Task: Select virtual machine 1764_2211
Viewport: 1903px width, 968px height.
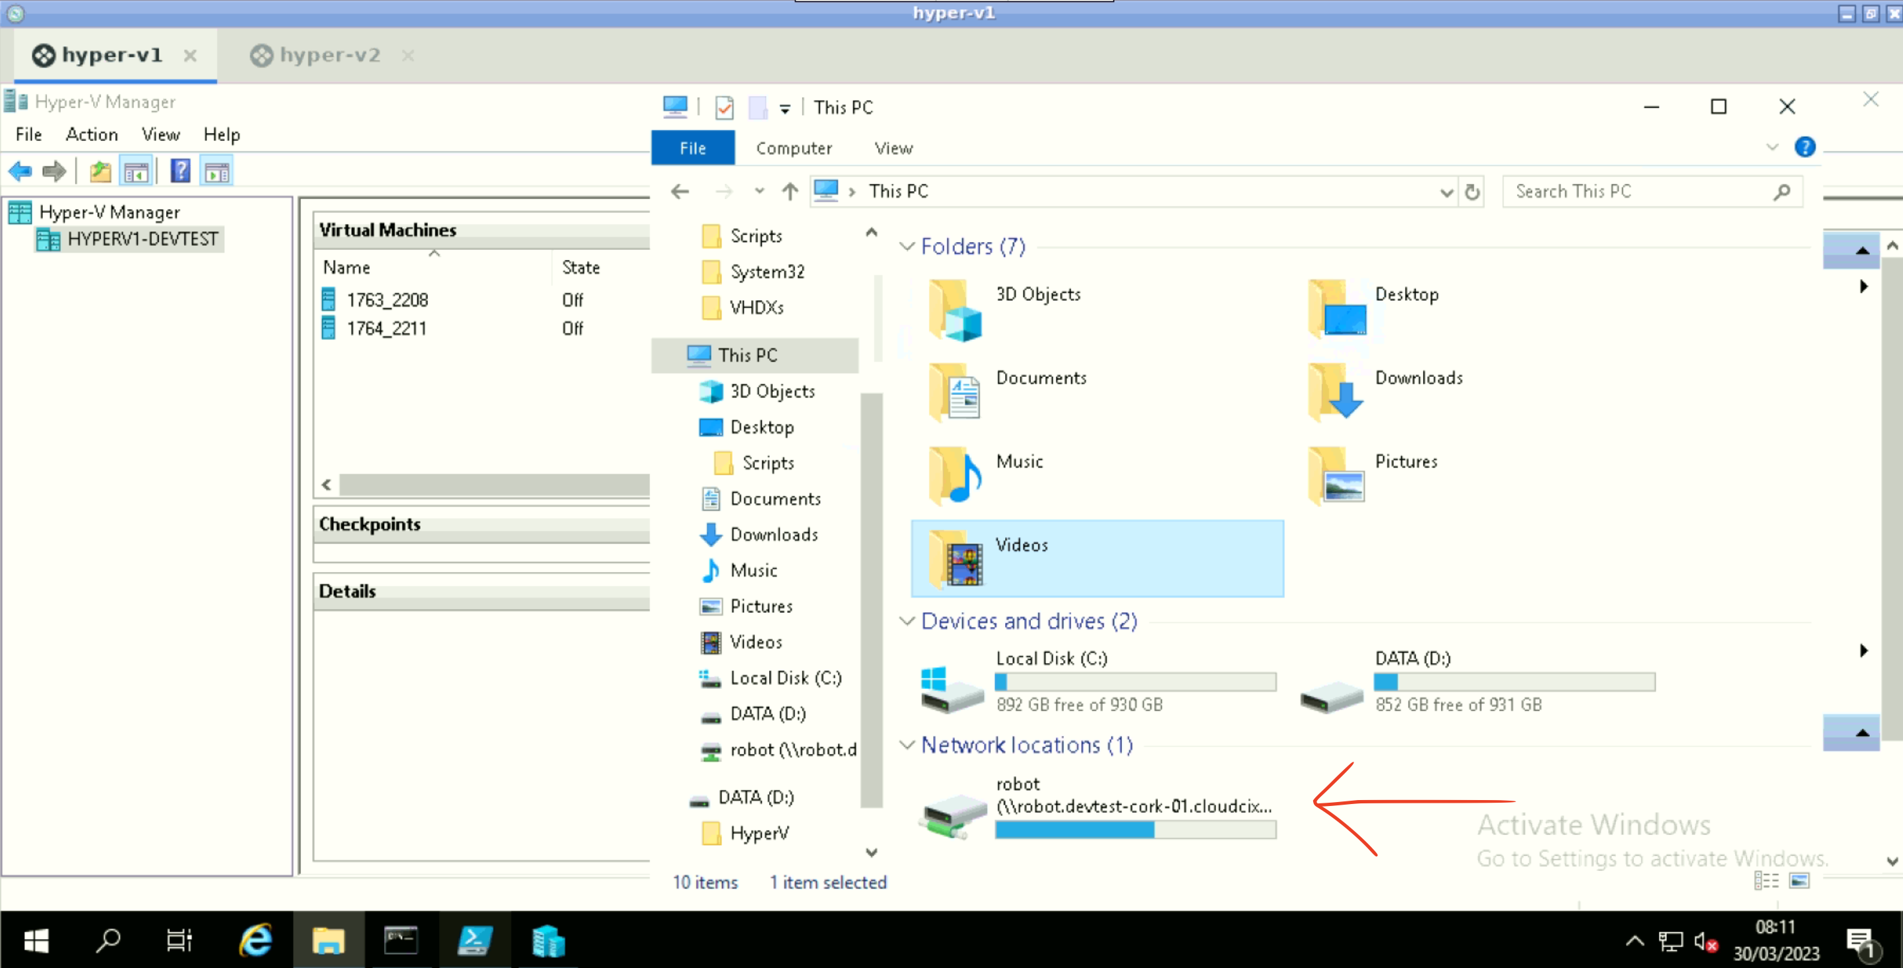Action: tap(387, 329)
